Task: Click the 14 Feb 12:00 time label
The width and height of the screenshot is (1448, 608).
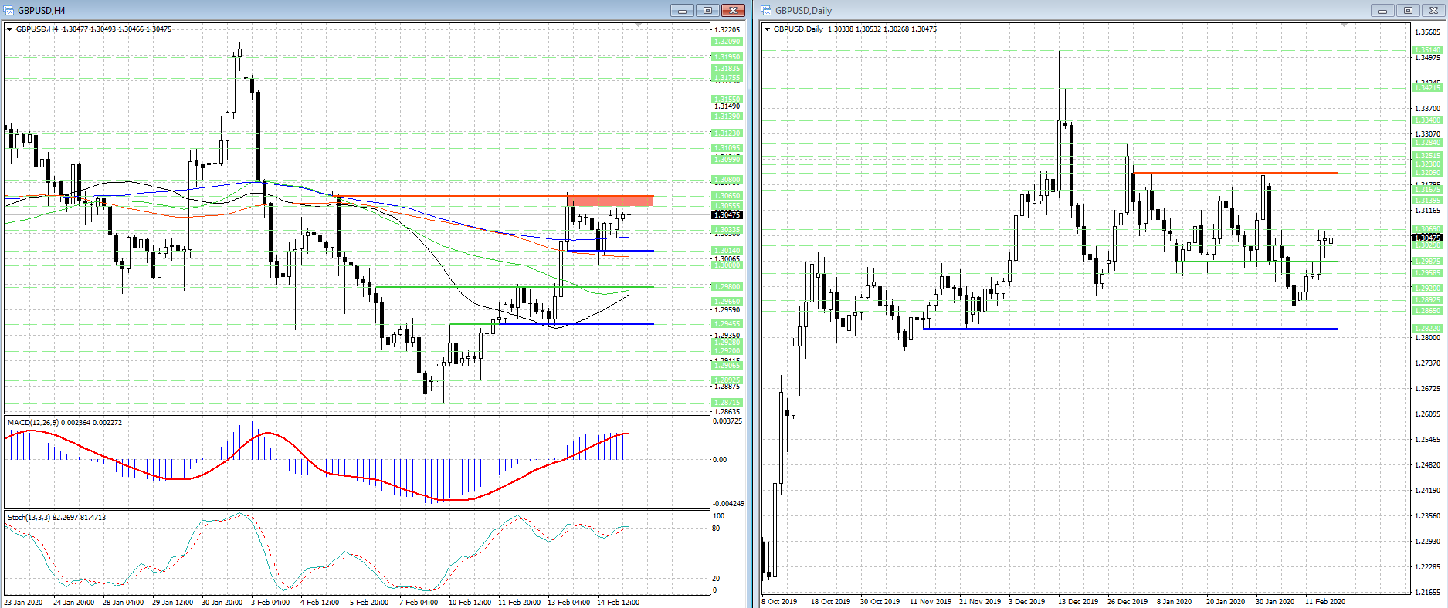Action: click(x=619, y=603)
